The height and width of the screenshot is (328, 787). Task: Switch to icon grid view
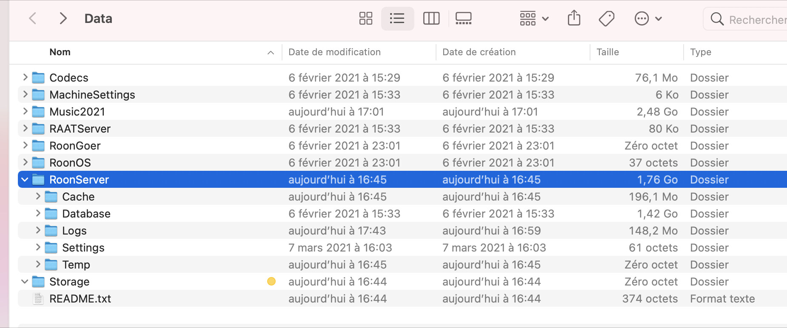coord(366,18)
